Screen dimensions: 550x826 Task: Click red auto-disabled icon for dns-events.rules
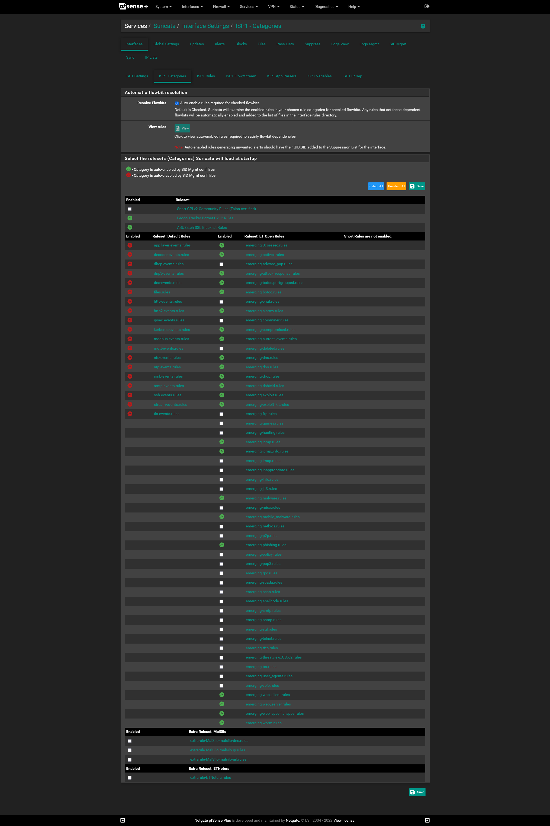coord(130,283)
